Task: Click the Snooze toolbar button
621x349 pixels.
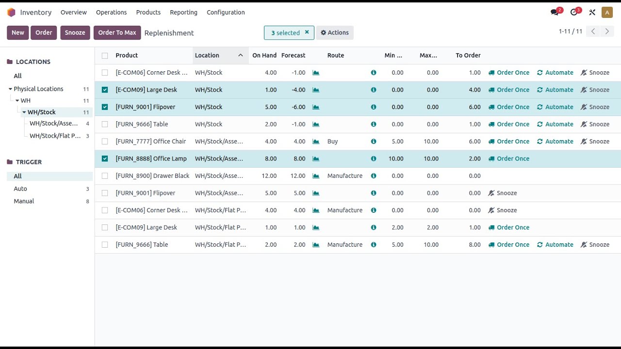Action: point(75,32)
